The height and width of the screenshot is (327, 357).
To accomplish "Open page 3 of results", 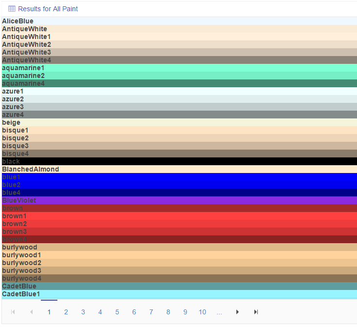I will [83, 312].
